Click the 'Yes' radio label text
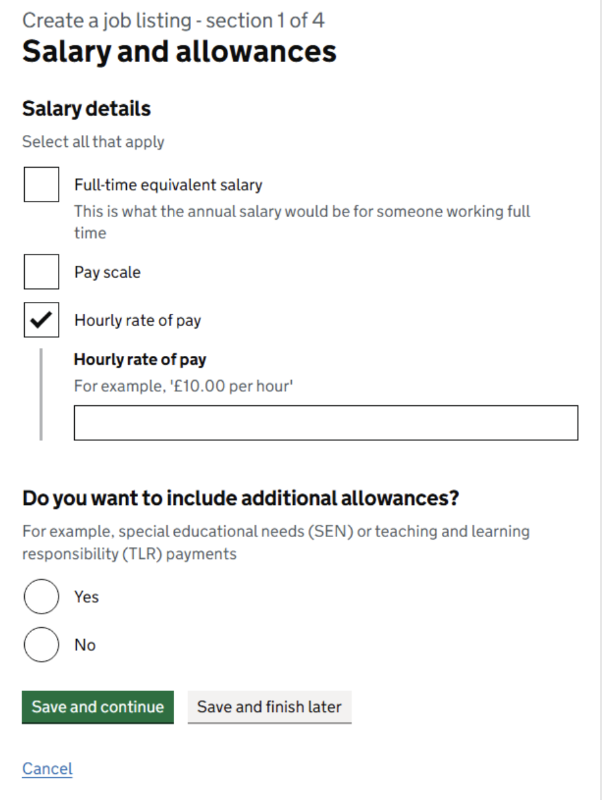 click(x=85, y=597)
